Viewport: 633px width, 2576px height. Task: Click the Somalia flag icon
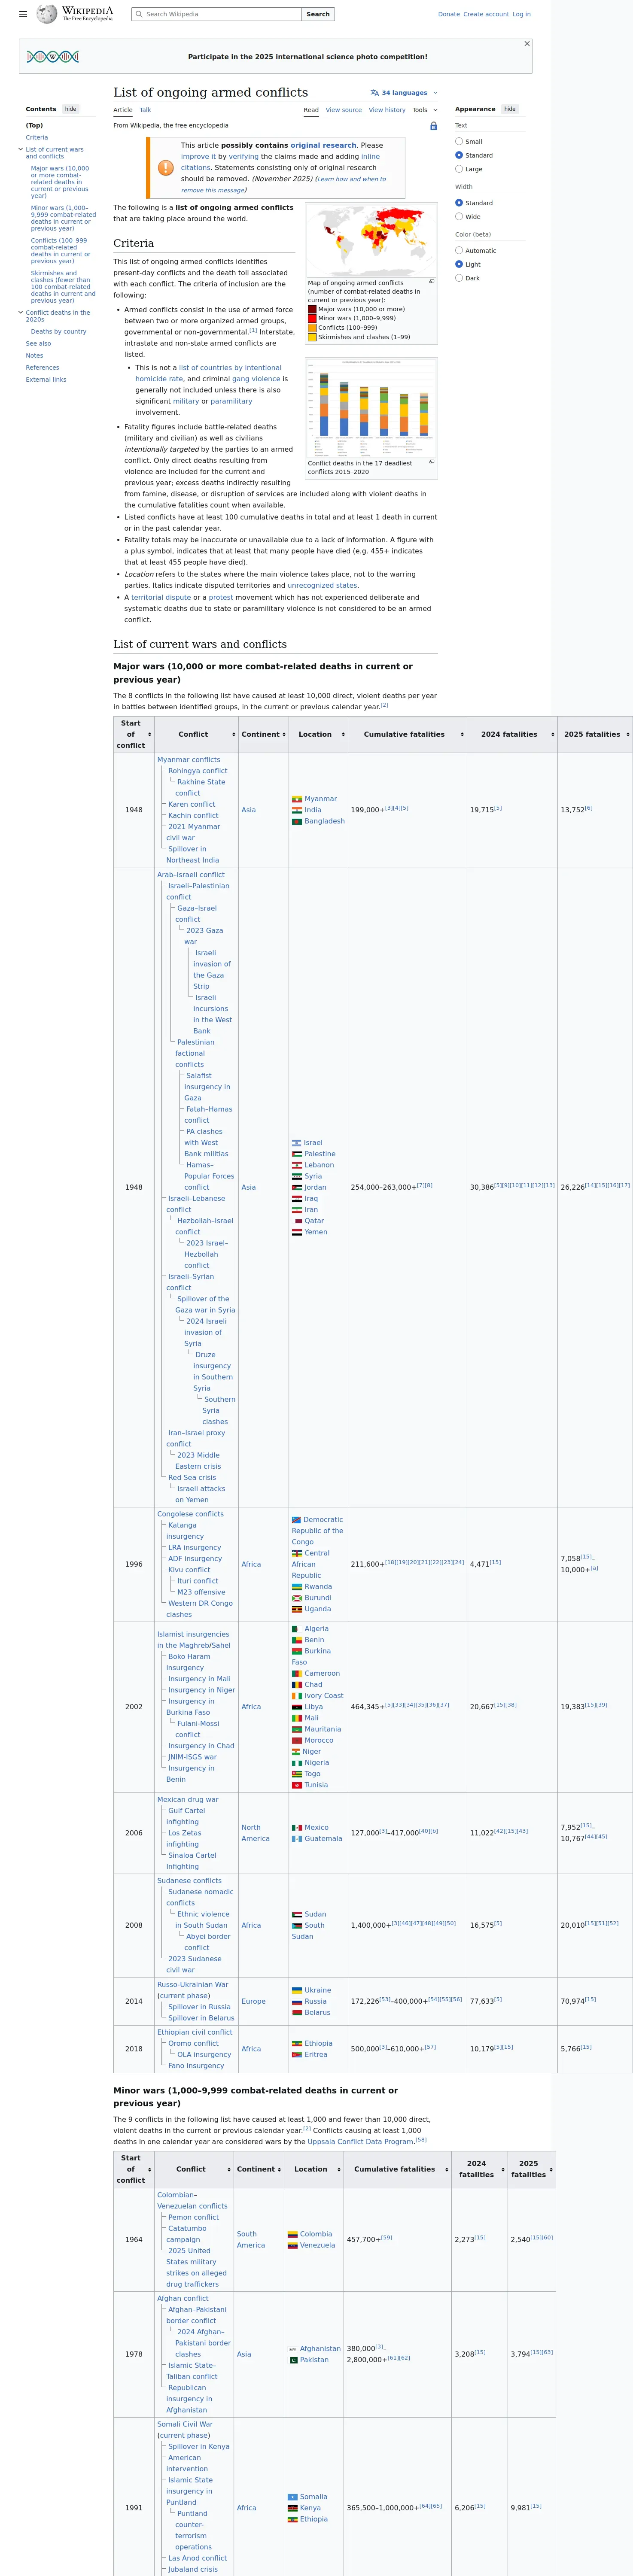pyautogui.click(x=292, y=2496)
